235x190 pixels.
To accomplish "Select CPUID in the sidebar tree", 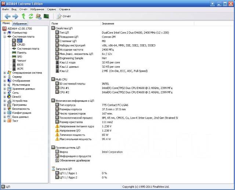I will (x=21, y=45).
